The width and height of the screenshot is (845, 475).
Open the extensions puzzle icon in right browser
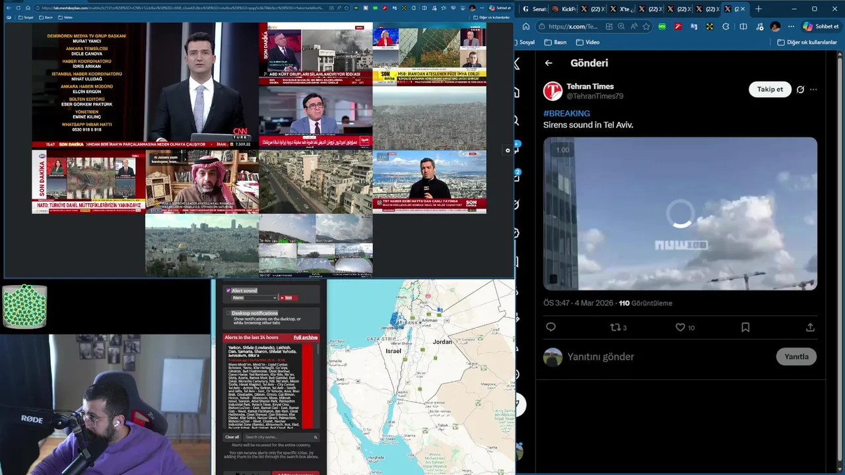726,26
